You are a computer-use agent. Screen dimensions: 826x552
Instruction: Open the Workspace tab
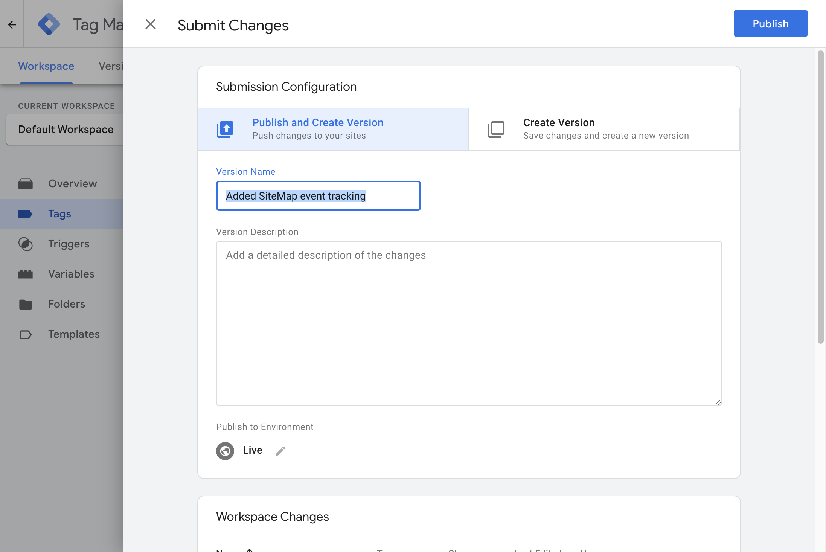tap(46, 66)
